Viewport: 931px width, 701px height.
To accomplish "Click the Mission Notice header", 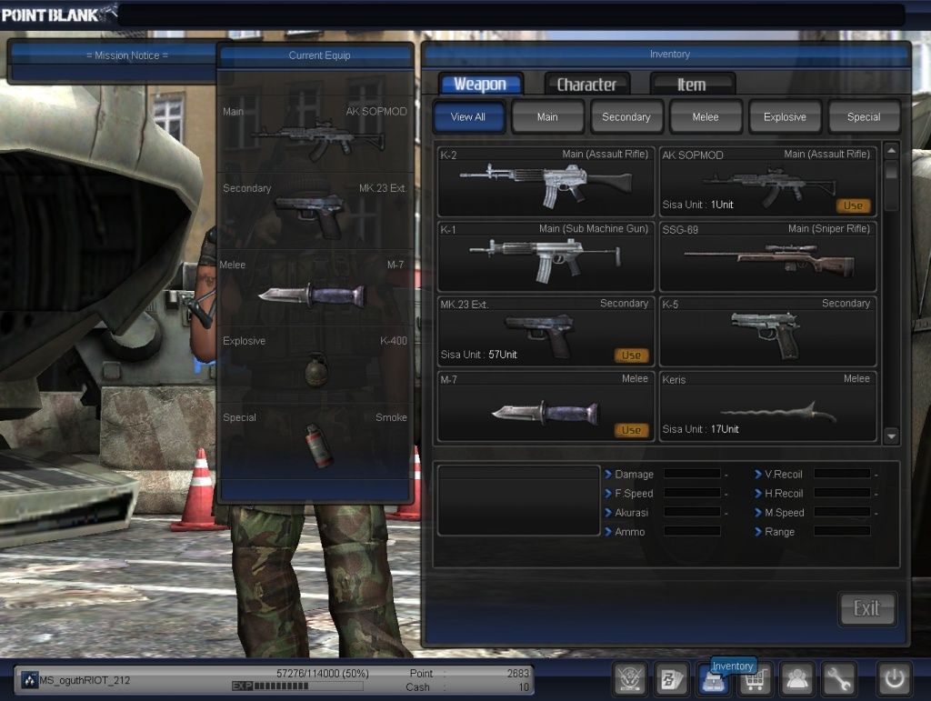I will 127,55.
